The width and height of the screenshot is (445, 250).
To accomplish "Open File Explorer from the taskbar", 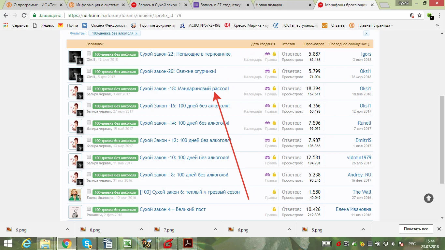I will (45, 243).
